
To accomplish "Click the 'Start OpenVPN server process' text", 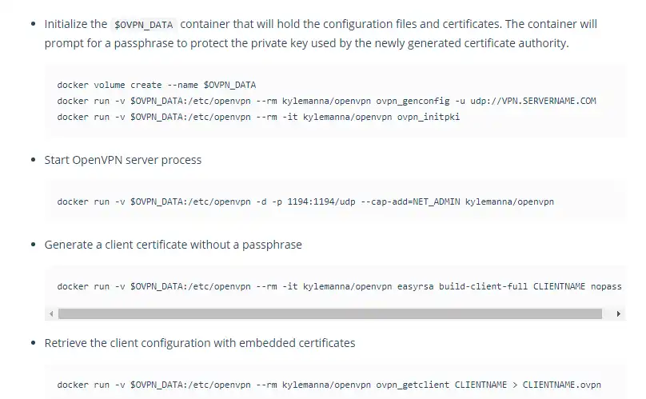I will [123, 160].
